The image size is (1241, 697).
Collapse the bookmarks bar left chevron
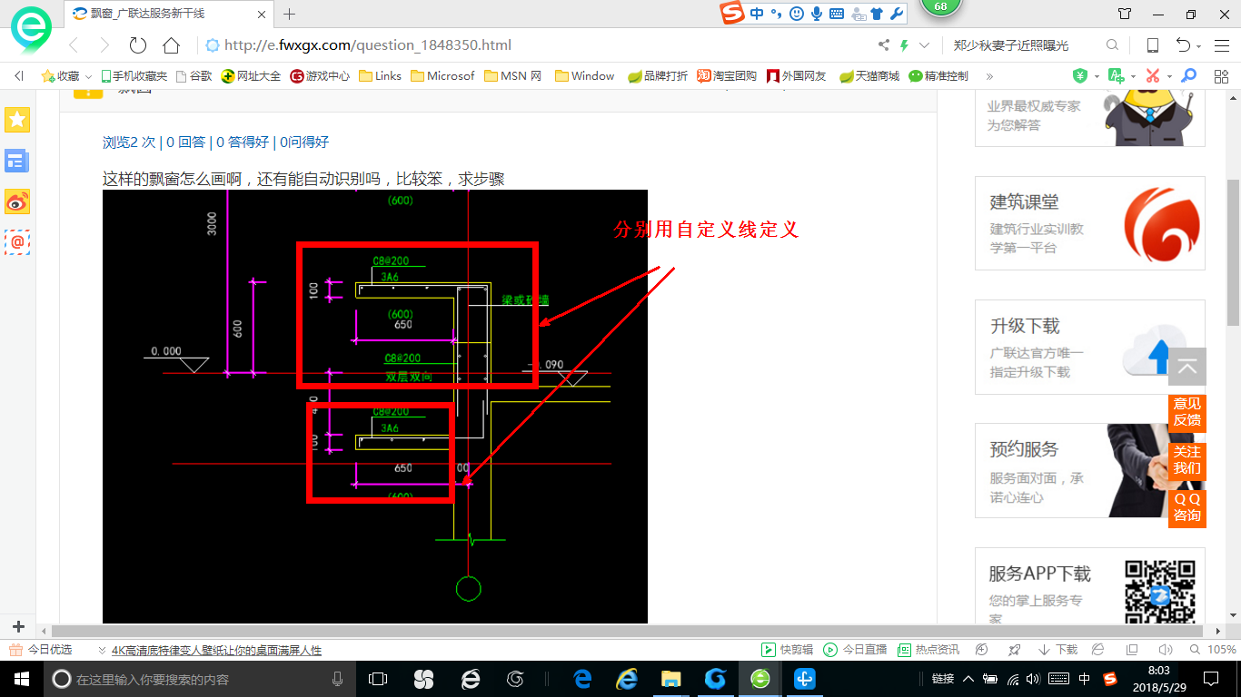(x=18, y=76)
